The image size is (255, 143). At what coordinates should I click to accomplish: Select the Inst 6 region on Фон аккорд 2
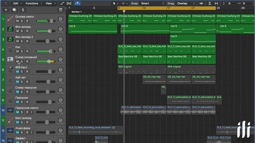pos(193,39)
